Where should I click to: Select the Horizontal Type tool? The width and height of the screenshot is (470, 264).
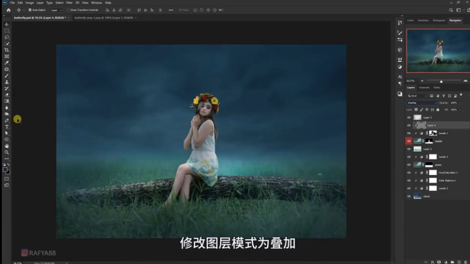click(6, 127)
